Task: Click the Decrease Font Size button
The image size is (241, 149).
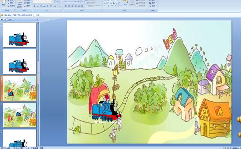Action: [x=58, y=2]
